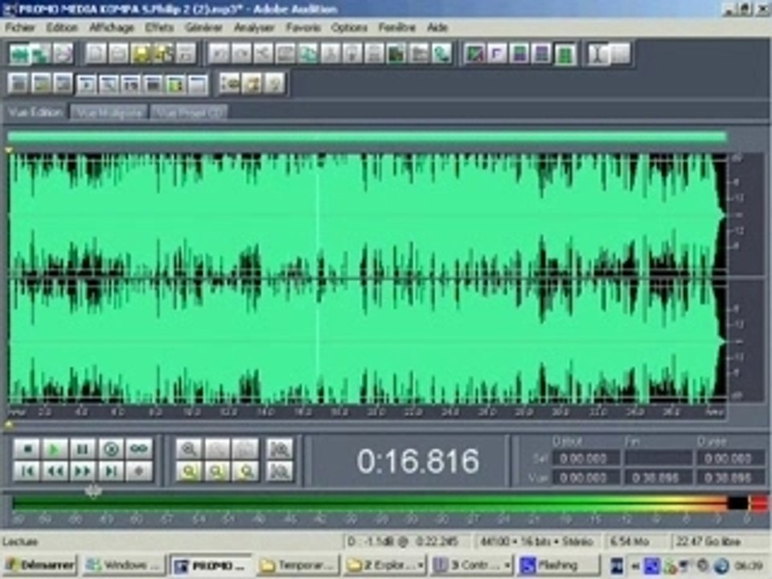Start playback with the green Play button
The height and width of the screenshot is (579, 772).
54,449
